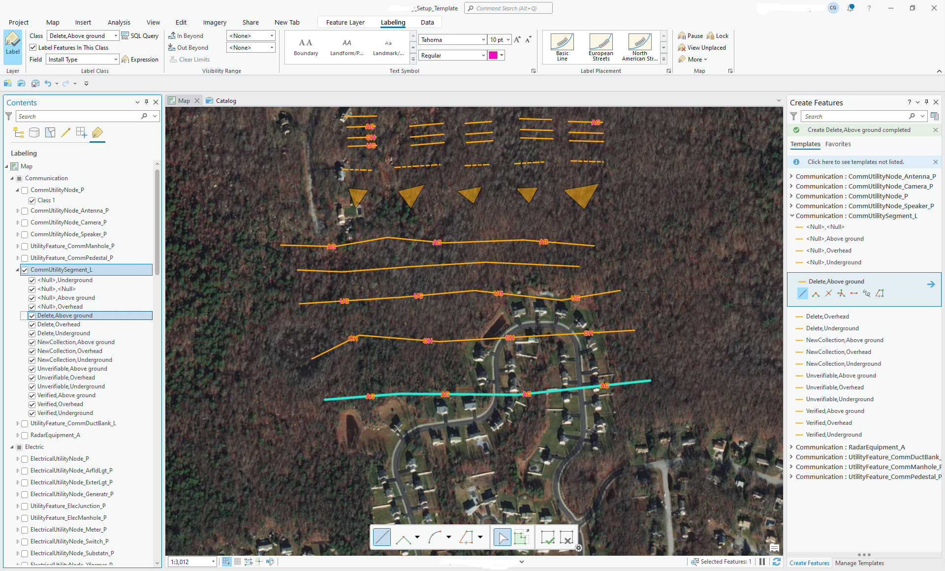Open the Field dropdown showing Install Type
This screenshot has height=571, width=945.
tap(116, 60)
